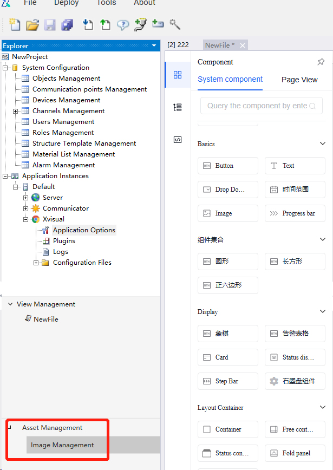The height and width of the screenshot is (470, 333).
Task: Open the Explorer panel dropdown arrow
Action: click(154, 46)
